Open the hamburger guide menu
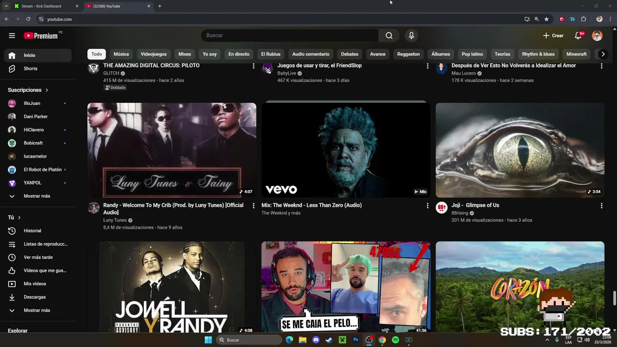 tap(12, 35)
